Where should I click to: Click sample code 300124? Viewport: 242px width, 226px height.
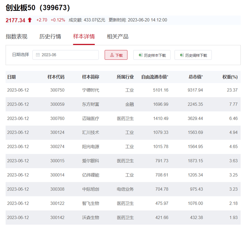point(57,132)
